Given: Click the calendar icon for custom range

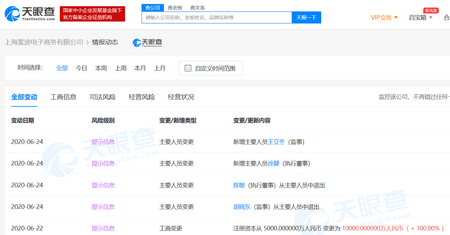Looking at the screenshot, I should pyautogui.click(x=188, y=68).
